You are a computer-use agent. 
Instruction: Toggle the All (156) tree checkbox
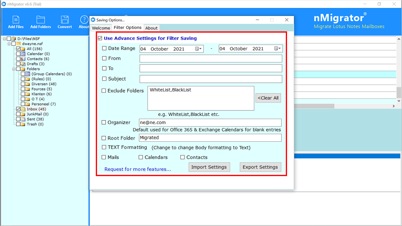click(19, 49)
